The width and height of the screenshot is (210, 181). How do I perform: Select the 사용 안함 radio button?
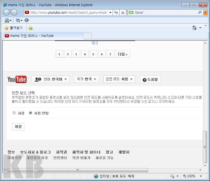coord(30,113)
